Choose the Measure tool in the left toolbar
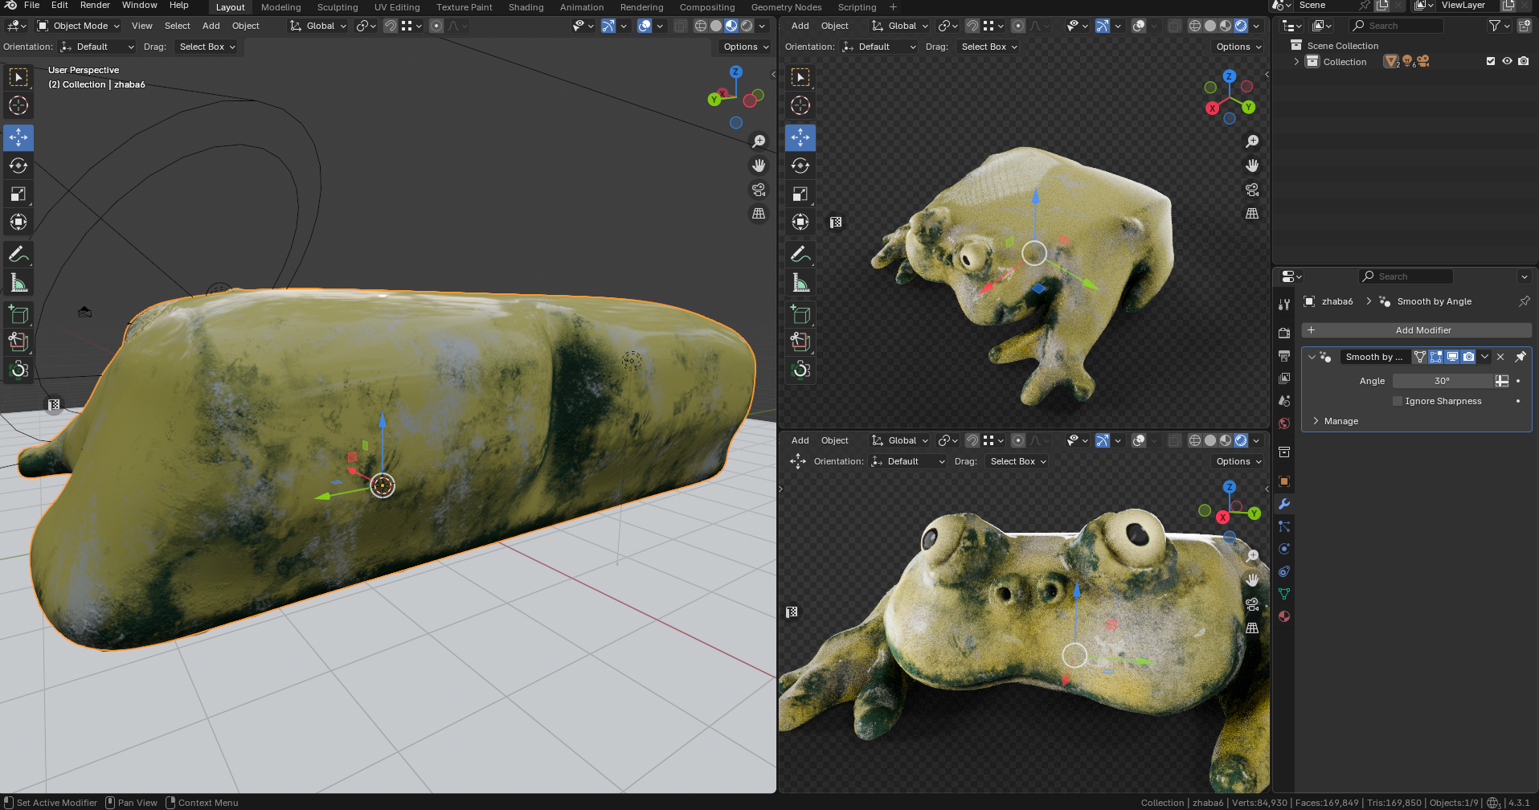The width and height of the screenshot is (1539, 810). pos(18,283)
